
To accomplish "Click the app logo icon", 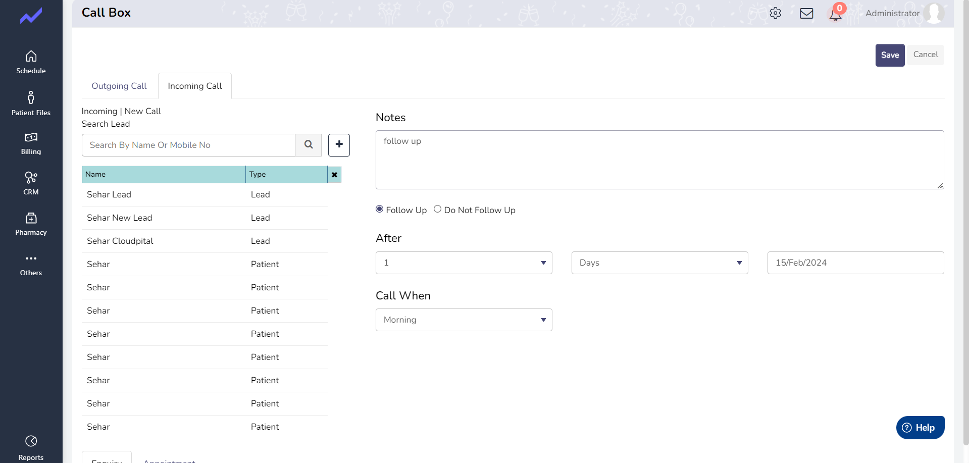I will [x=31, y=16].
